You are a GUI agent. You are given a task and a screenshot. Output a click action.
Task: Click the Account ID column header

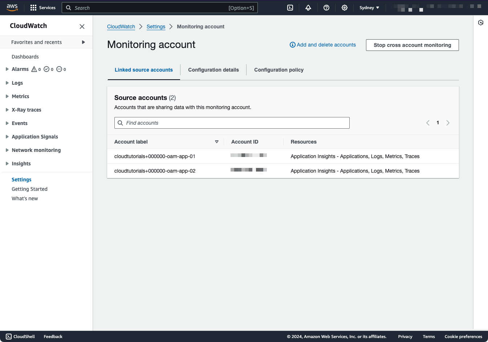(x=245, y=142)
